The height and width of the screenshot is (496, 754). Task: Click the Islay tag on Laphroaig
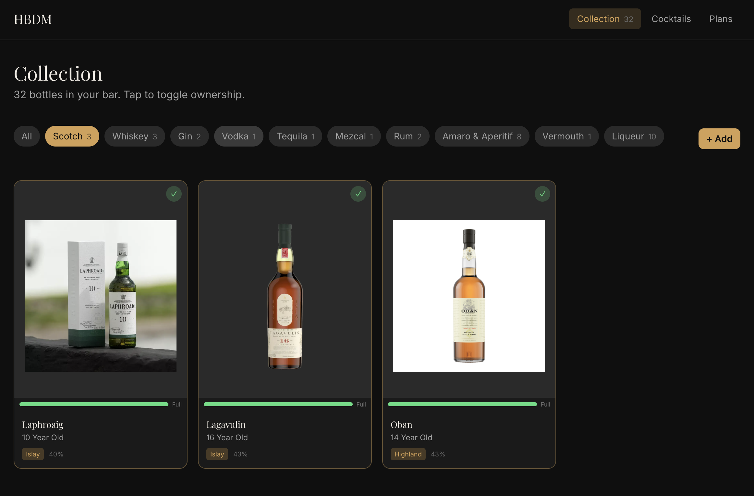33,454
